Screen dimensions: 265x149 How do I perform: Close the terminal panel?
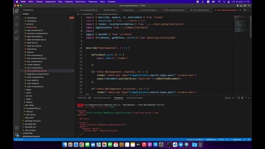[249, 98]
